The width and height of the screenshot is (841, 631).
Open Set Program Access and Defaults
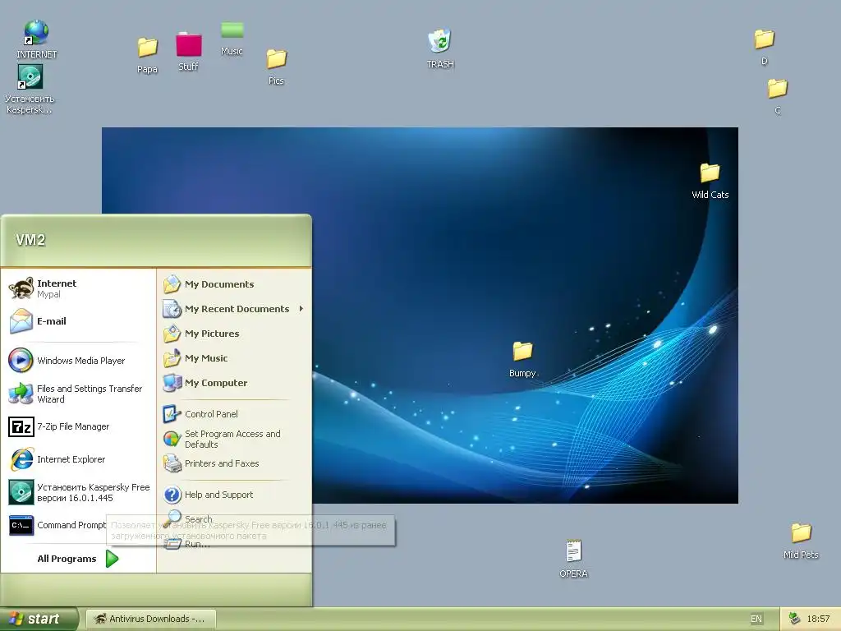tap(234, 439)
